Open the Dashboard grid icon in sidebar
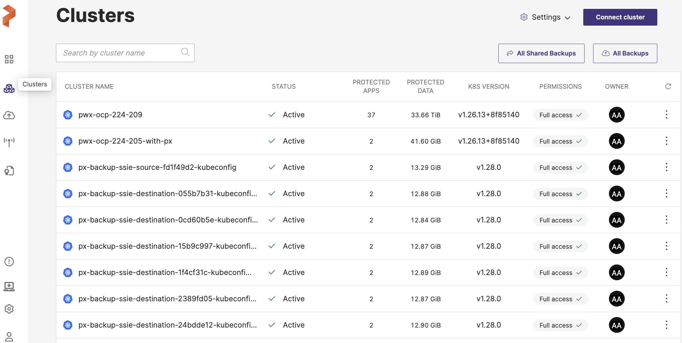682x343 pixels. coord(9,59)
